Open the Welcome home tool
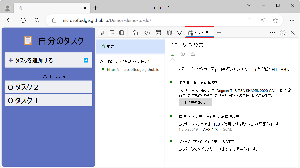 point(135,33)
